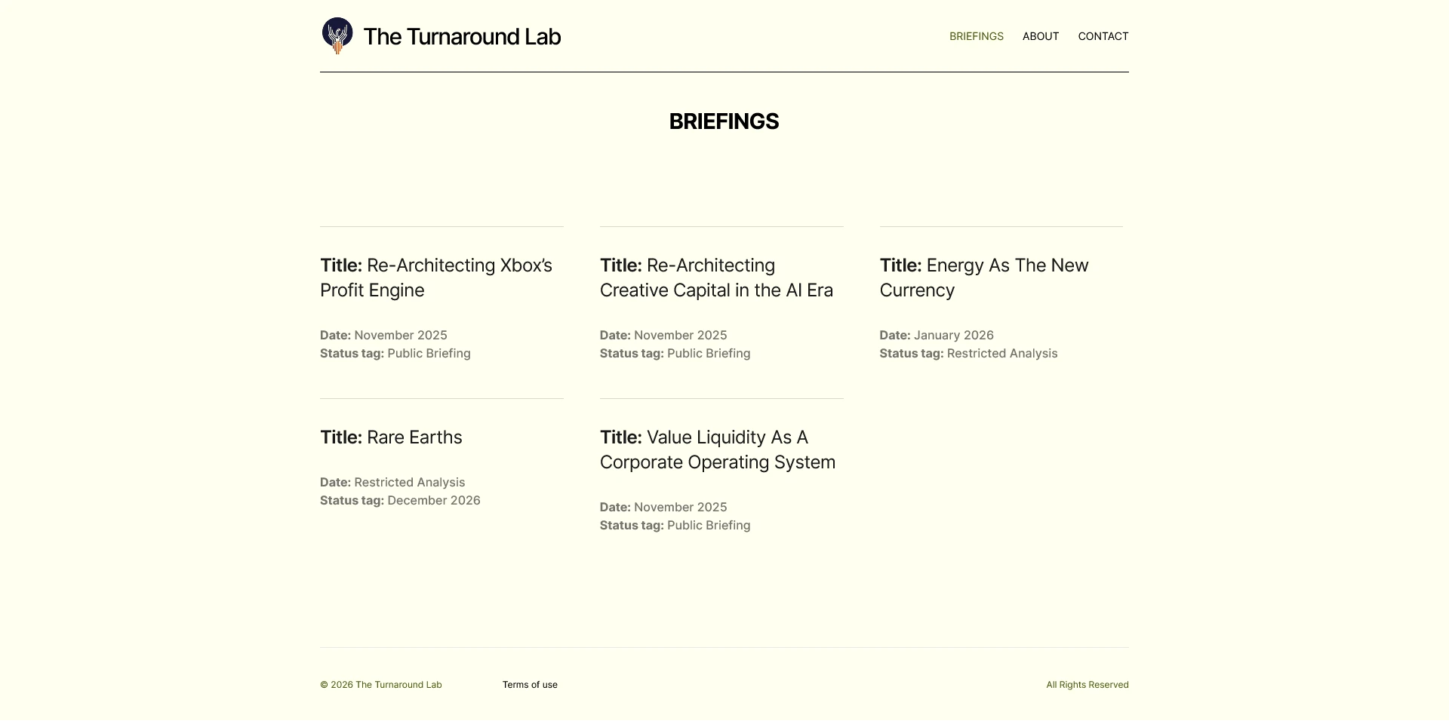Screen dimensions: 1449x721
Task: Click the '© 2026 The Turnaround Lab' footer text
Action: (381, 685)
